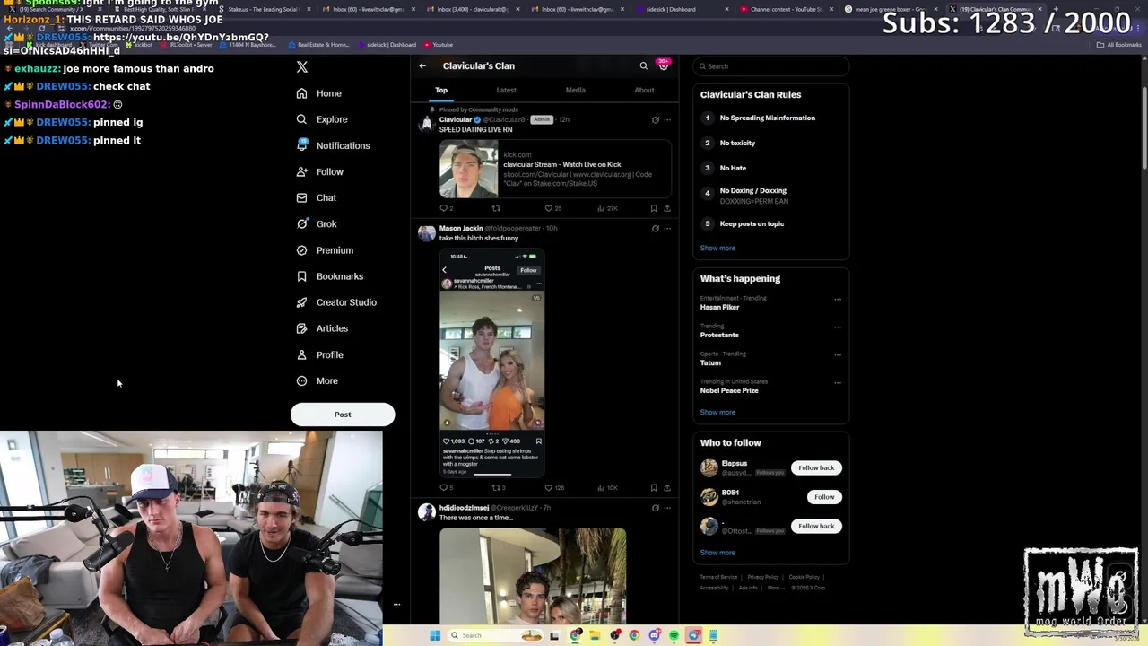Share Mason Jackin's post
The height and width of the screenshot is (646, 1148).
(x=667, y=488)
